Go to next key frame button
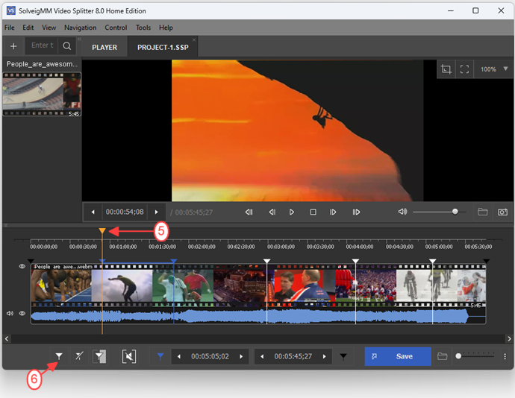The image size is (515, 398). pos(356,212)
